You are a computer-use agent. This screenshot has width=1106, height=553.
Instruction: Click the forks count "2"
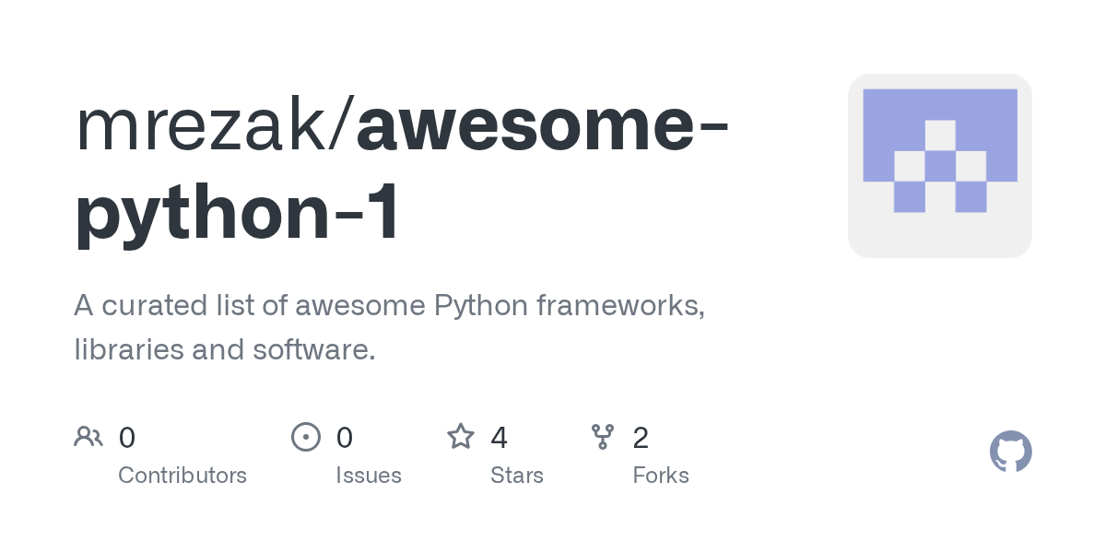(641, 437)
